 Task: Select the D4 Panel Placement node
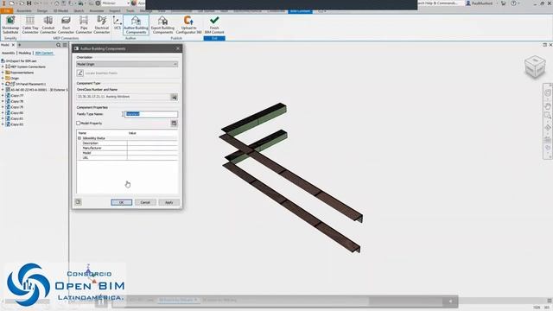coord(26,84)
